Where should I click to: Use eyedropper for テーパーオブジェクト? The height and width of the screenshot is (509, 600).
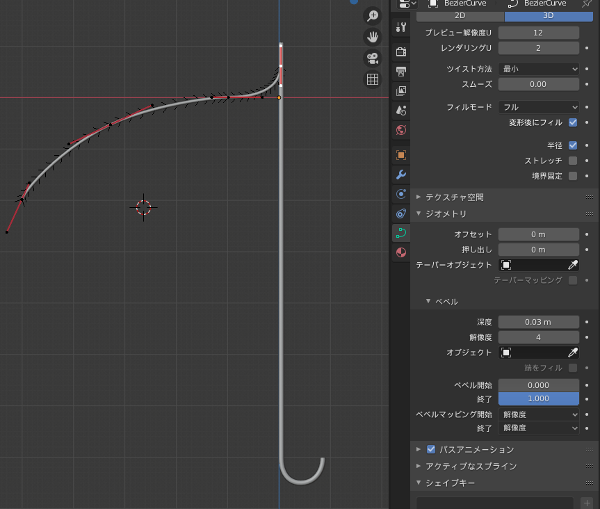tap(572, 265)
